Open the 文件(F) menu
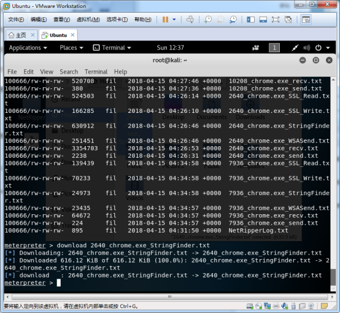Image resolution: width=340 pixels, height=313 pixels. [16, 20]
